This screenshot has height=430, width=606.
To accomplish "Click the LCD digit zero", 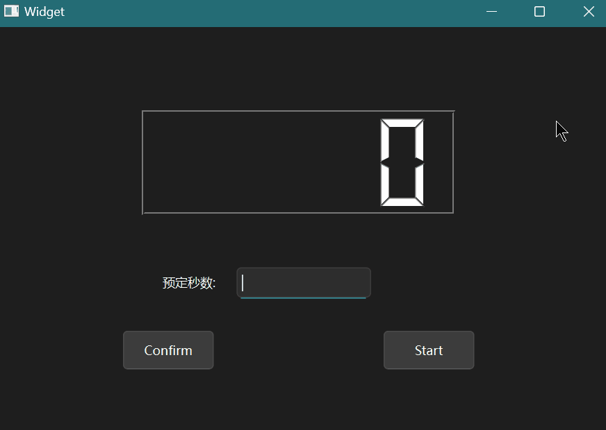I will (x=402, y=162).
